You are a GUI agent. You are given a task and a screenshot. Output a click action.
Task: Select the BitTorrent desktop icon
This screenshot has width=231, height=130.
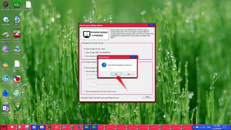pyautogui.click(x=6, y=51)
